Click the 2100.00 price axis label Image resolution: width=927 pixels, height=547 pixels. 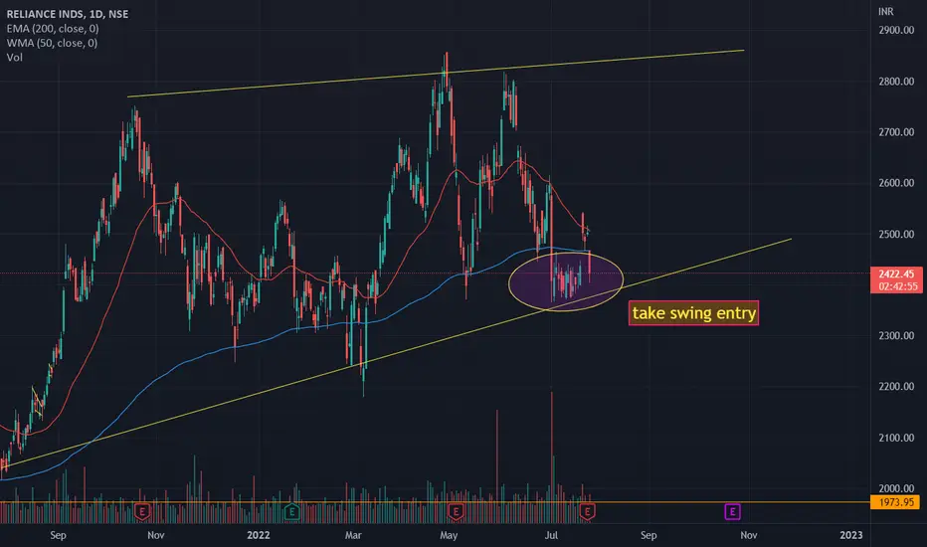[x=896, y=438]
